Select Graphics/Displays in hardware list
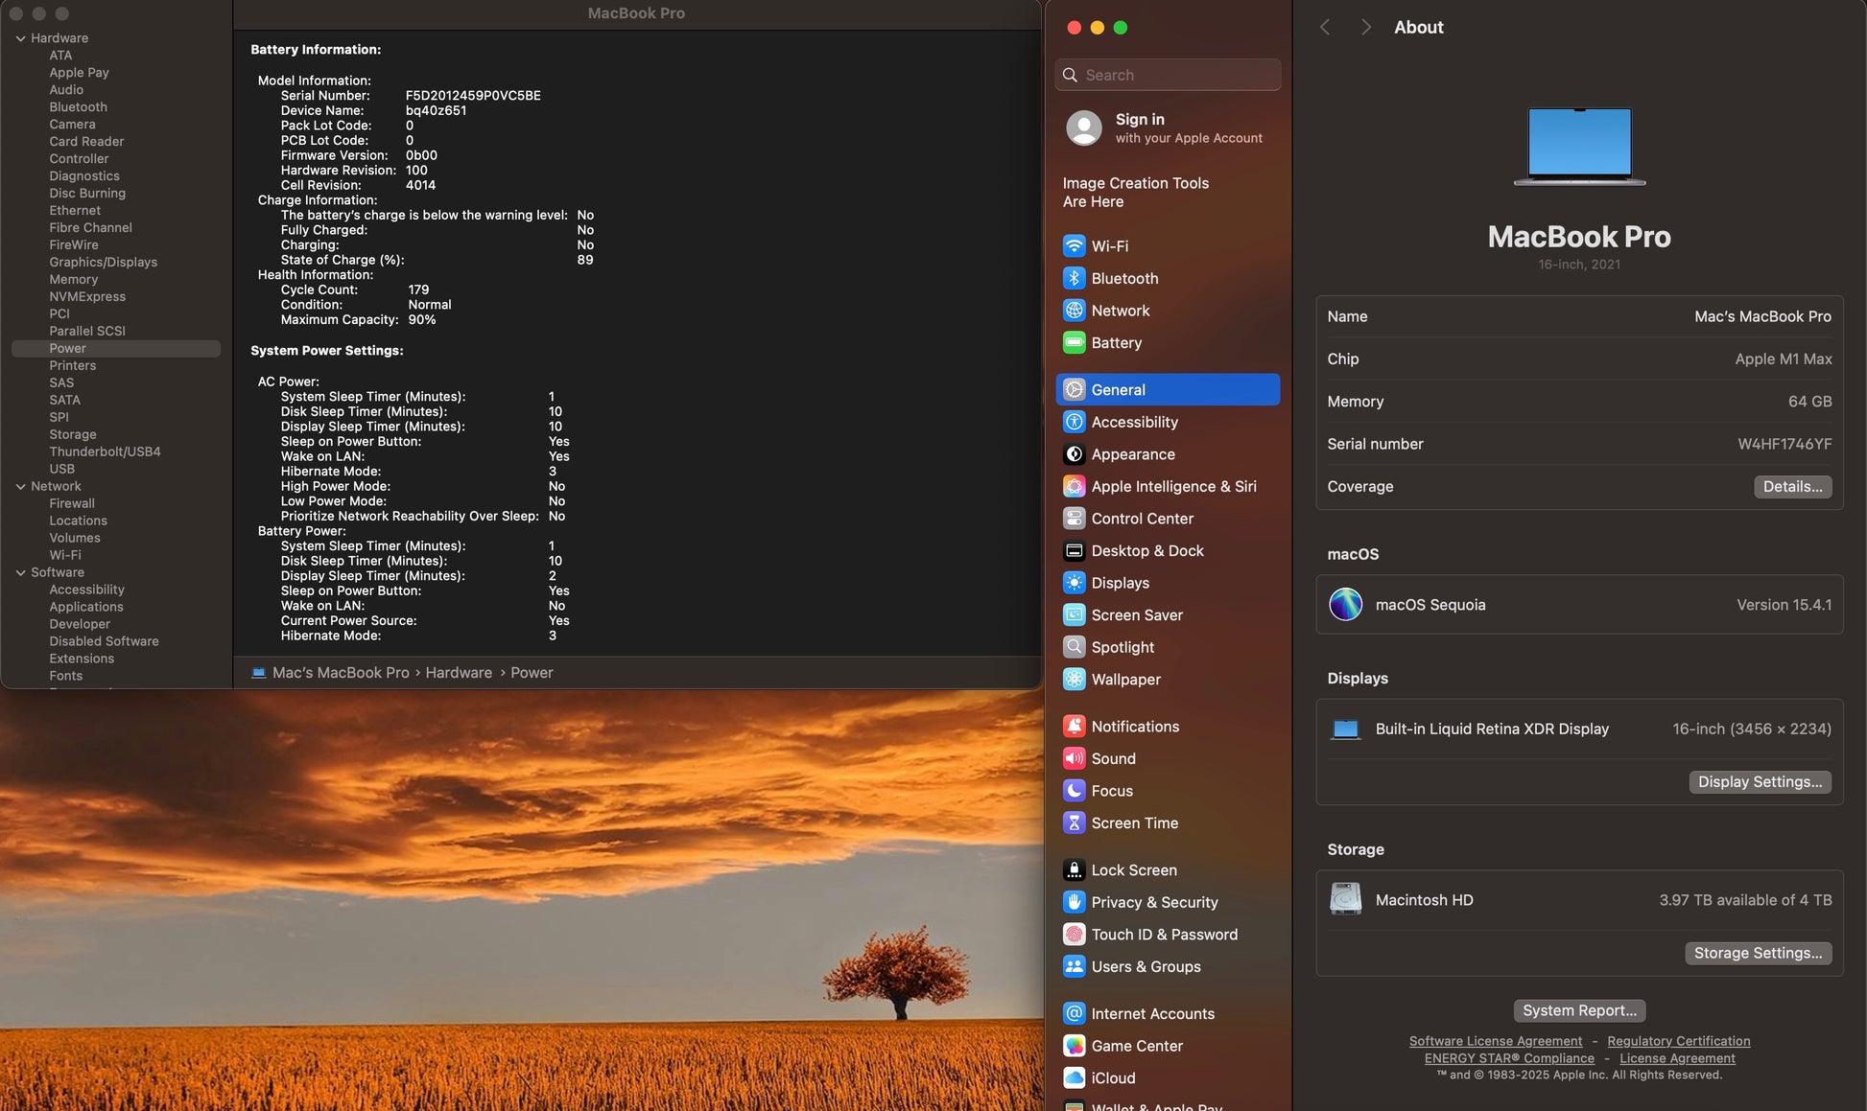Image resolution: width=1867 pixels, height=1111 pixels. 103,263
